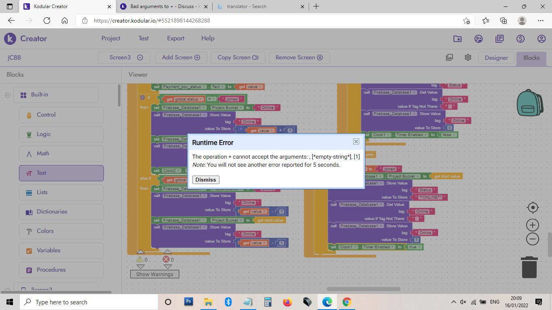Collapse the Built-in blocks category
552x310 pixels.
coord(7,95)
